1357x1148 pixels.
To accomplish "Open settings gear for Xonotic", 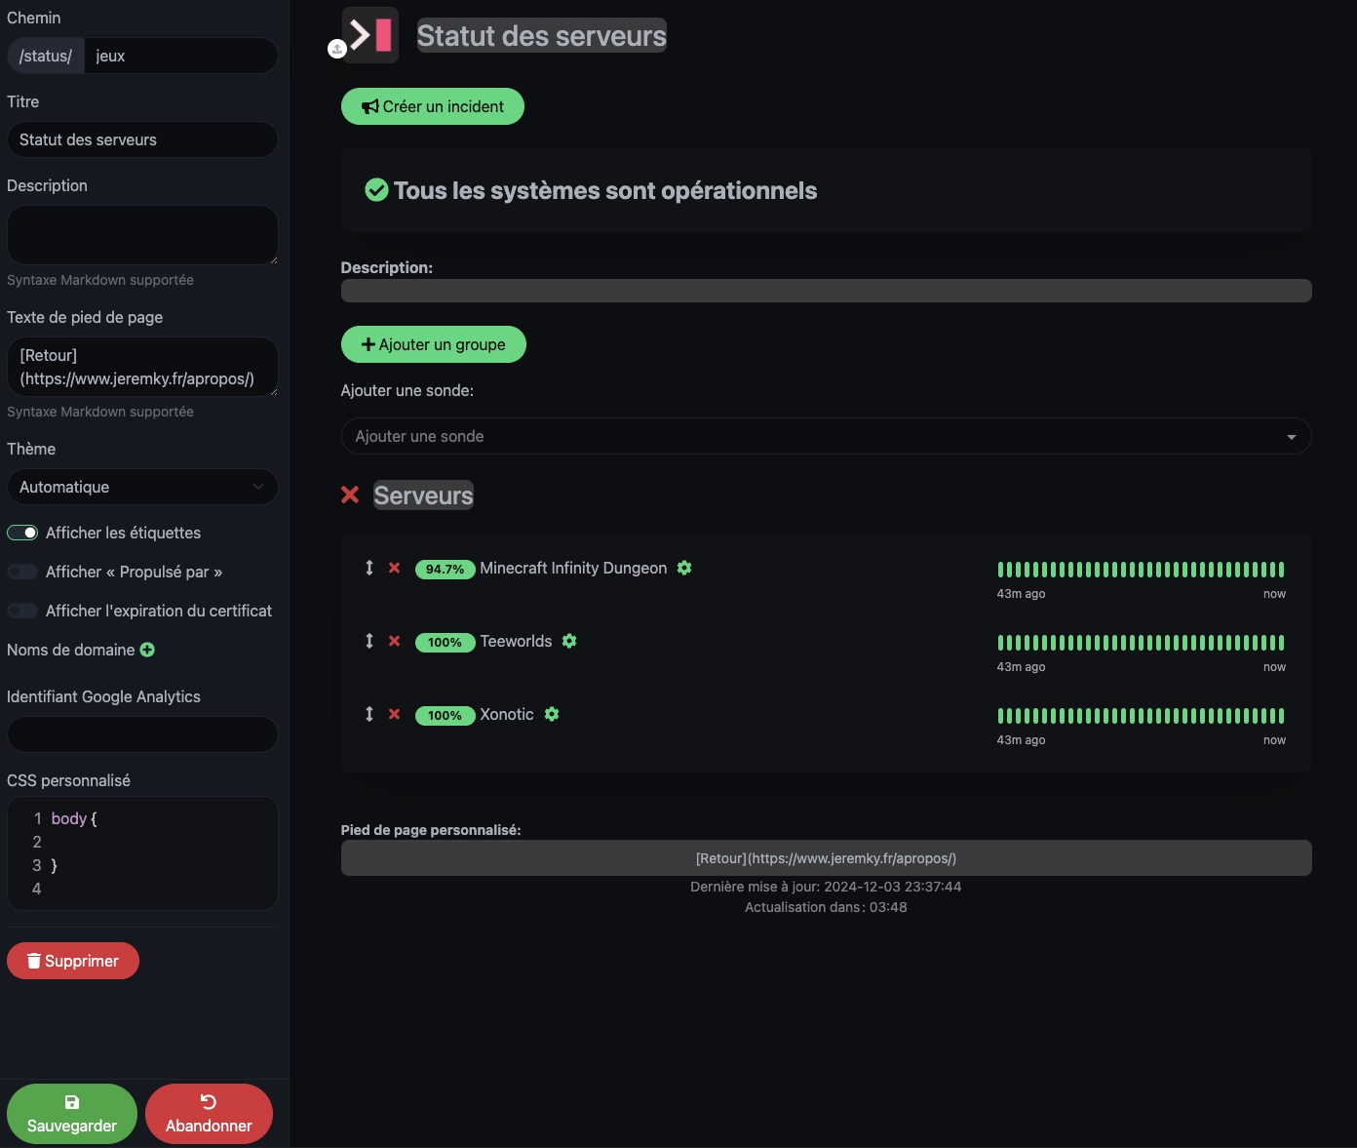I will (552, 714).
